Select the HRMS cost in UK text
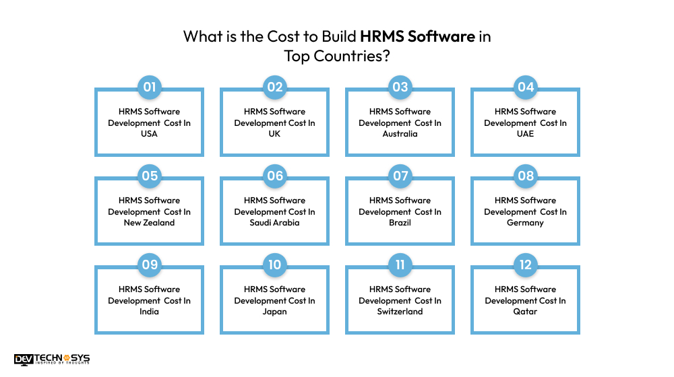Viewport: 674px width, 377px height. click(275, 123)
